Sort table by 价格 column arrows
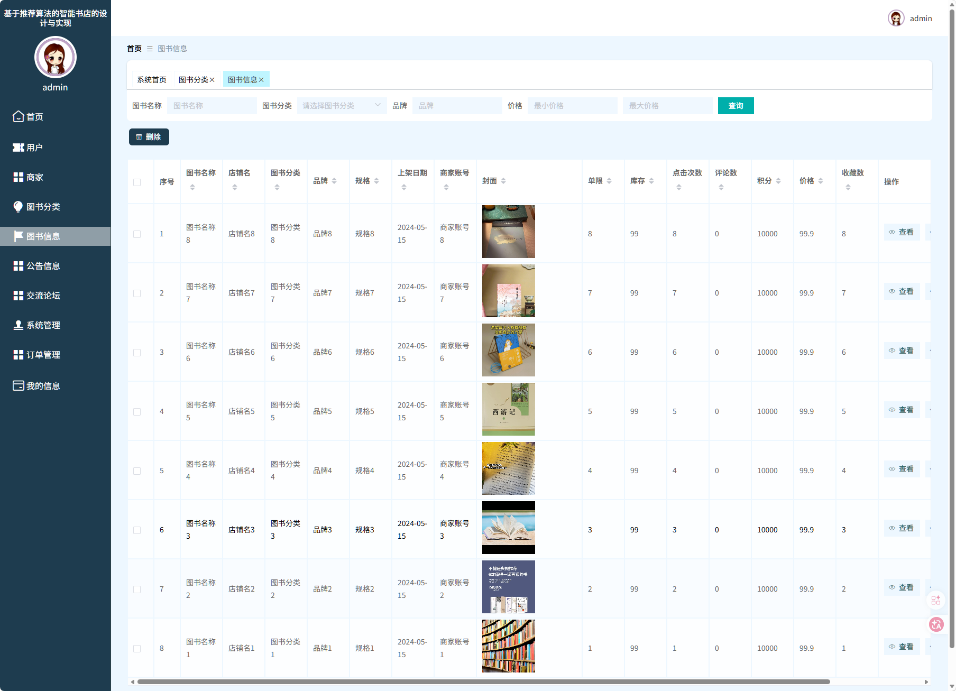956x691 pixels. [821, 181]
